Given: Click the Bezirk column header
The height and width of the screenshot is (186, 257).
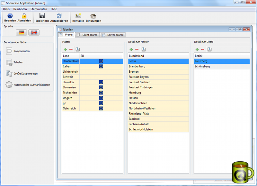Looking at the screenshot, I should click(222, 56).
